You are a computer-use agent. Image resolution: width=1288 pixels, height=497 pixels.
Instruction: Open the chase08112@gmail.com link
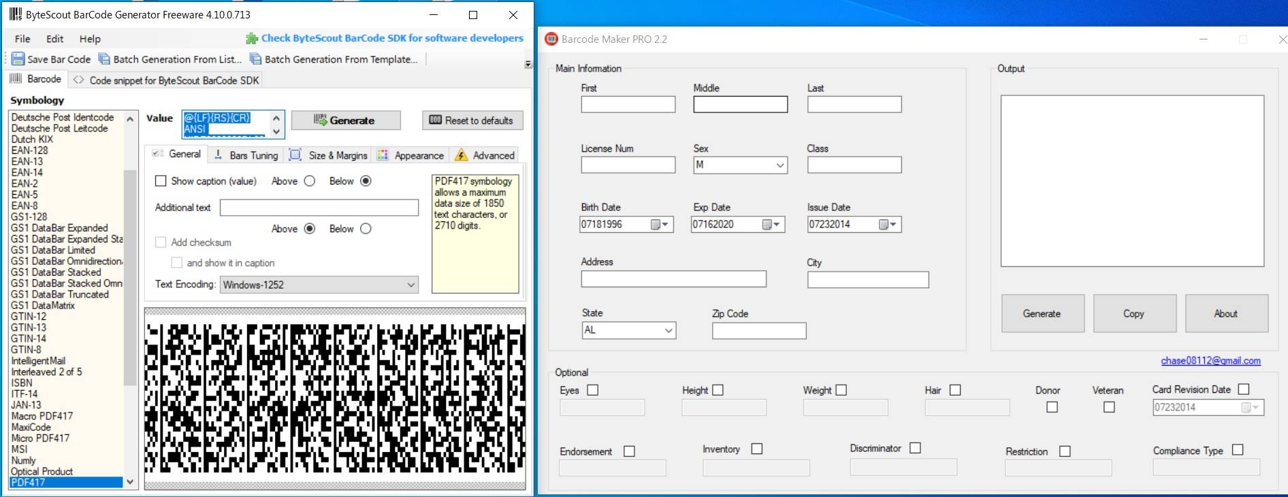point(1210,361)
